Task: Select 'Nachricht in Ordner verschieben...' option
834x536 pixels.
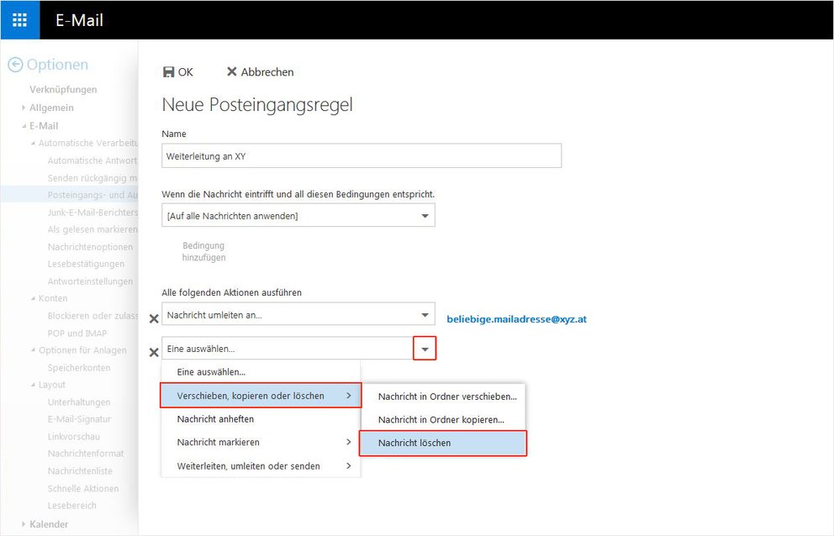Action: click(x=446, y=397)
